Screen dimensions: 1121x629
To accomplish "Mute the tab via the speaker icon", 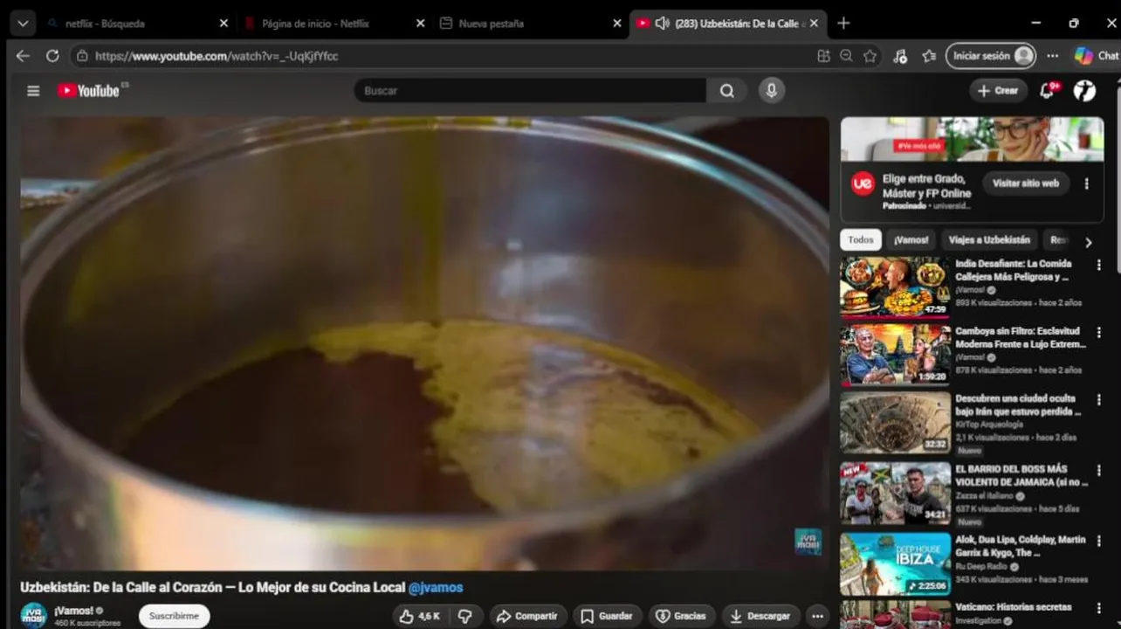I will click(x=662, y=24).
